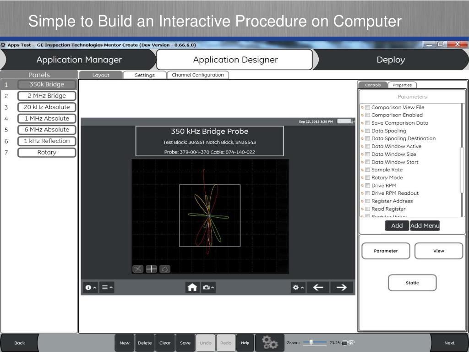Tick the Data Spooling Destination checkbox

[368, 138]
